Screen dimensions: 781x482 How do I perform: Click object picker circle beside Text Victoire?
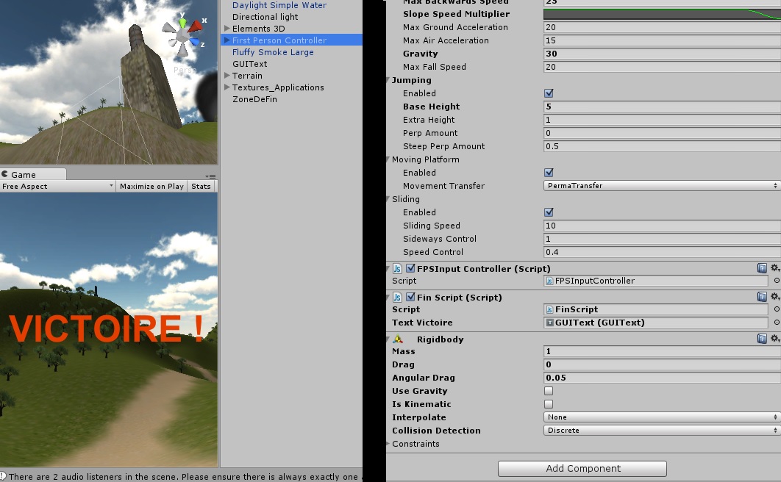pos(778,323)
